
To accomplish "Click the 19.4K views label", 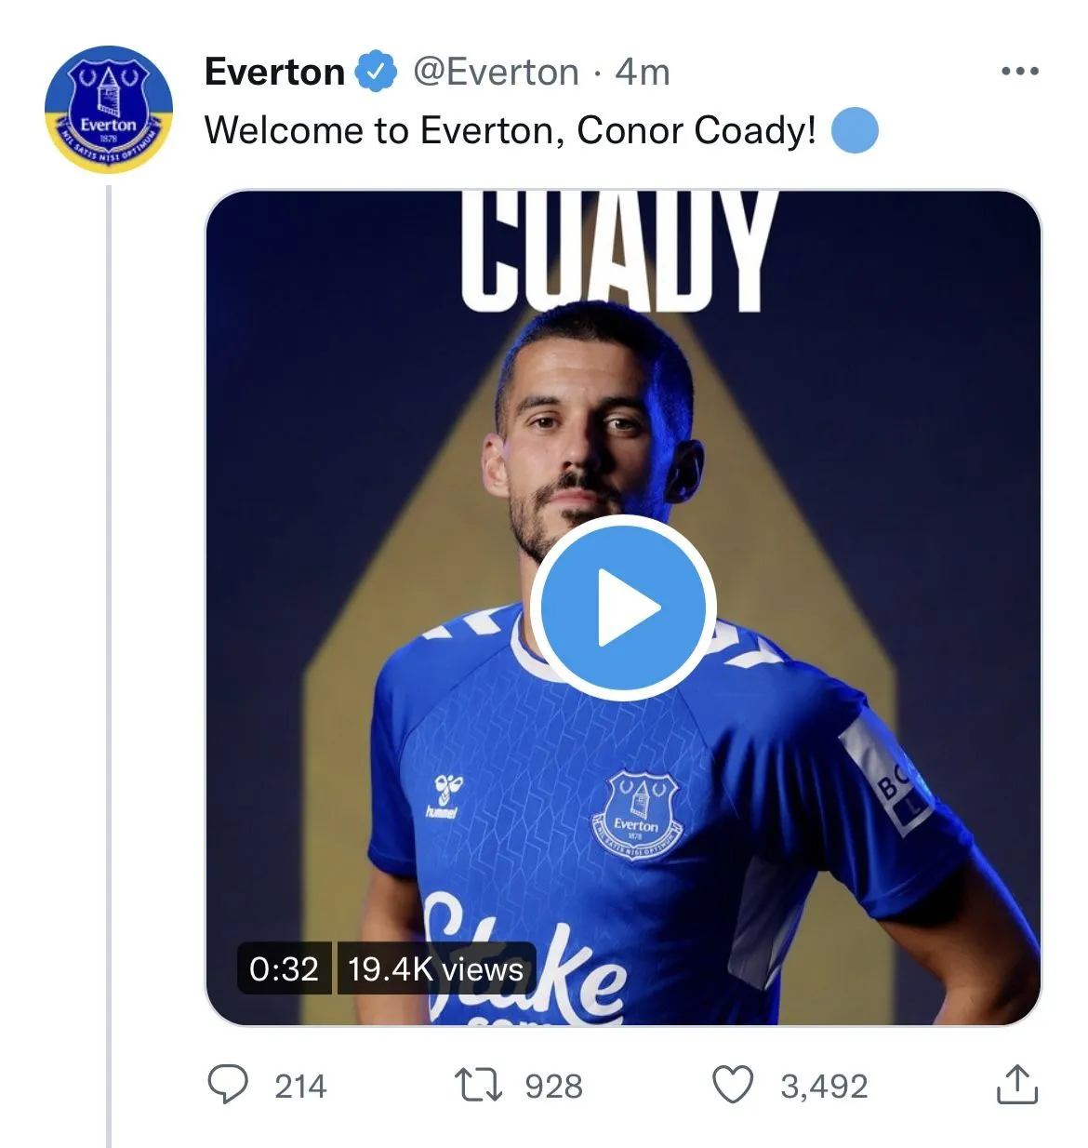I will pos(435,969).
